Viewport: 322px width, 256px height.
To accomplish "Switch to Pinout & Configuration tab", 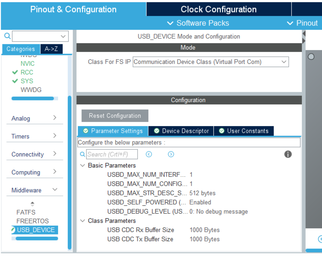I will 73,9.
